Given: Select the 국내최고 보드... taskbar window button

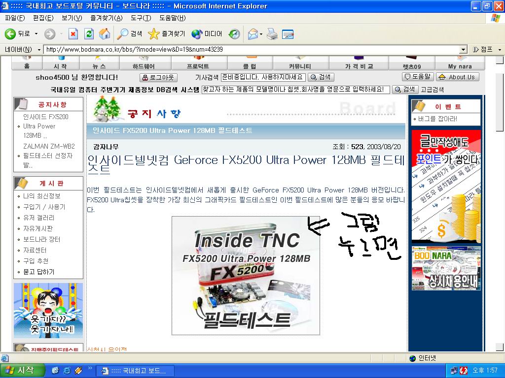Looking at the screenshot, I should (x=135, y=371).
